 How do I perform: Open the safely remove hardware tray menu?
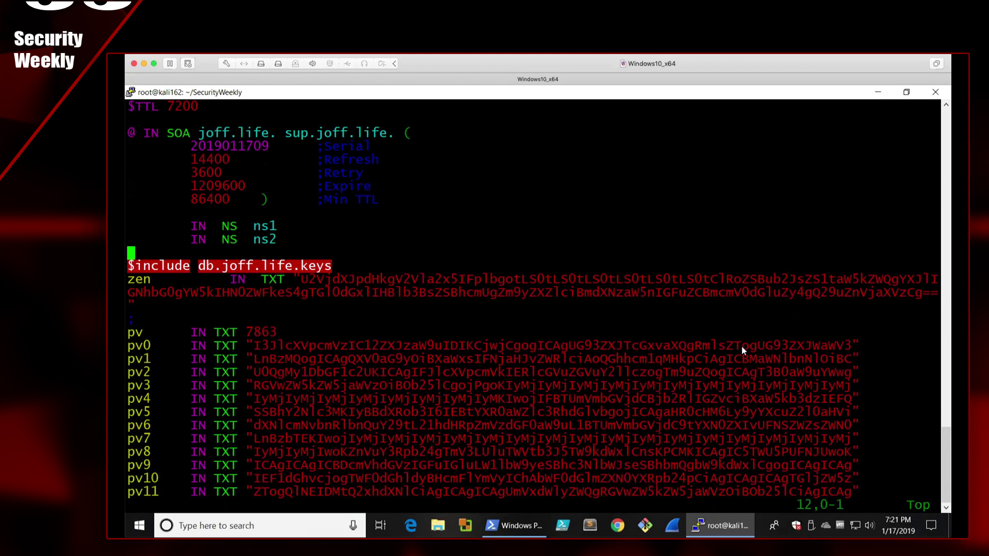coord(811,525)
